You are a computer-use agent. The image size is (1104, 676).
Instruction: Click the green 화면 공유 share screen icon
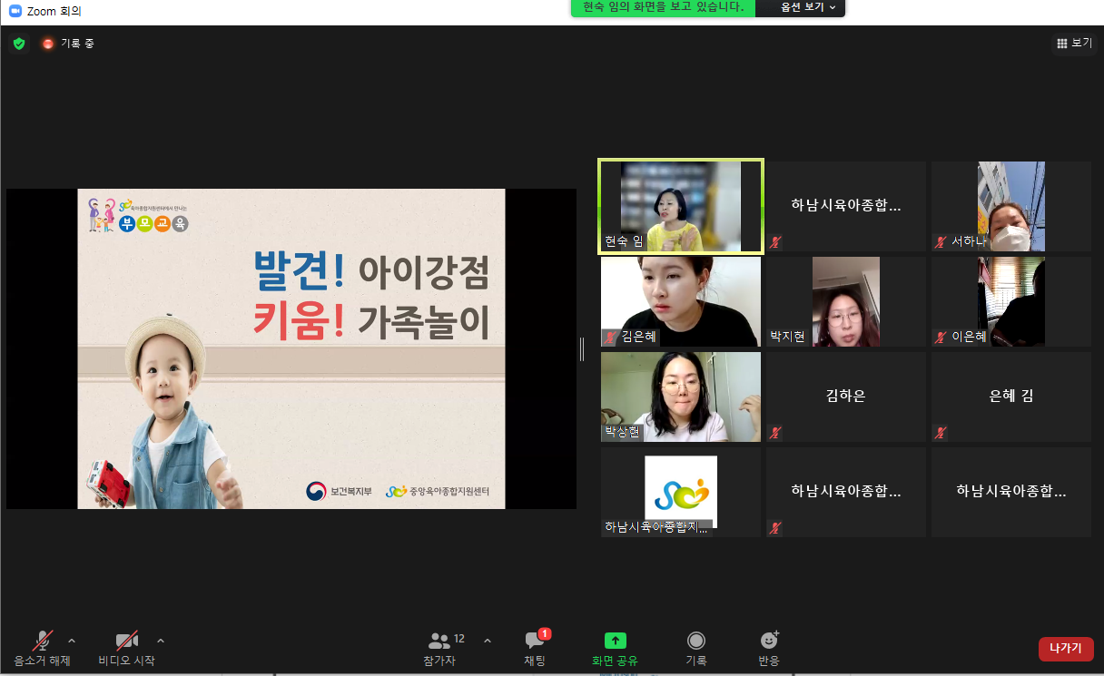[616, 641]
